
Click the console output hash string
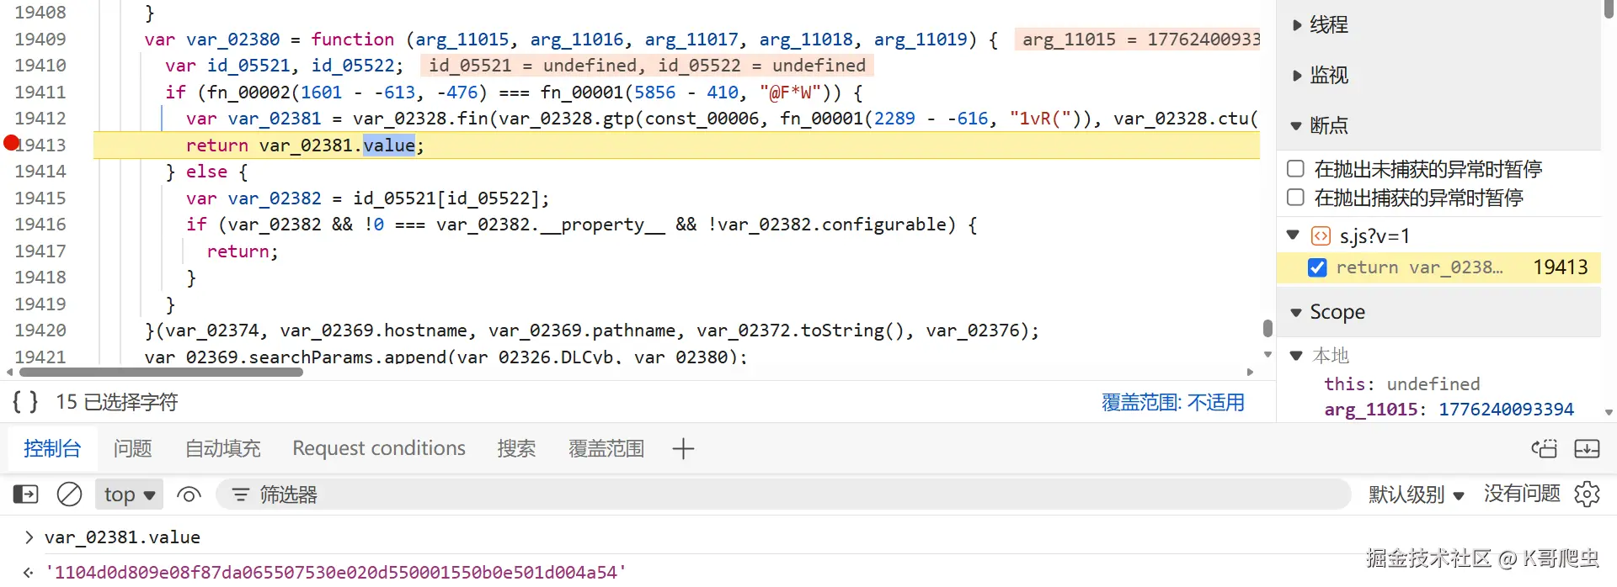[336, 572]
